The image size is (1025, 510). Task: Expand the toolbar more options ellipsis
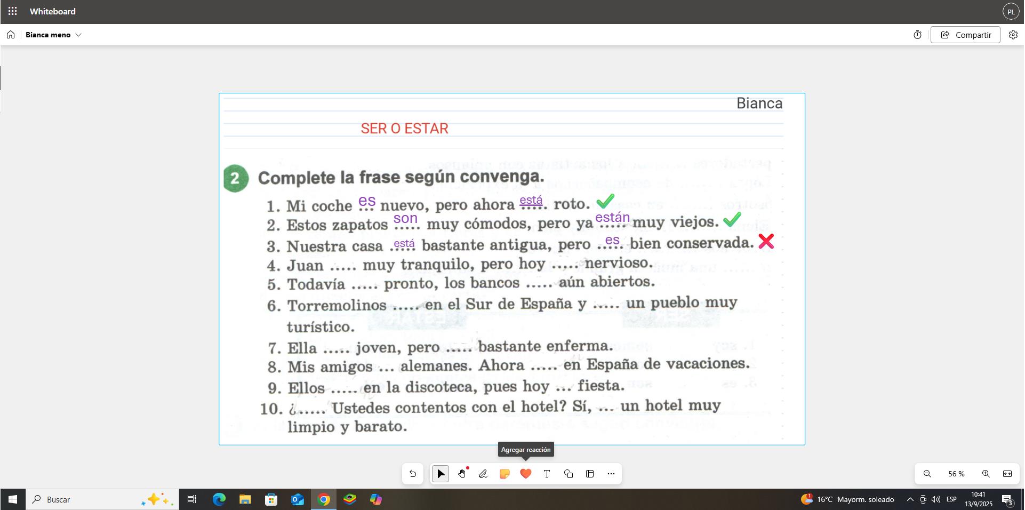click(x=611, y=474)
